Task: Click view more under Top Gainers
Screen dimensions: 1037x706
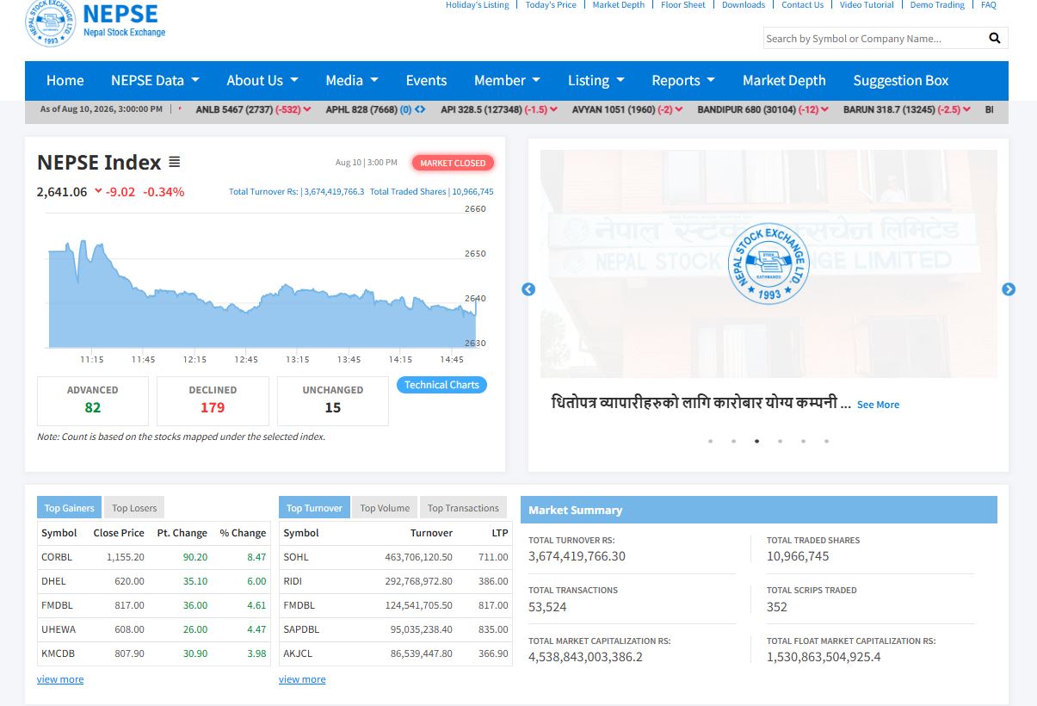Action: point(60,679)
